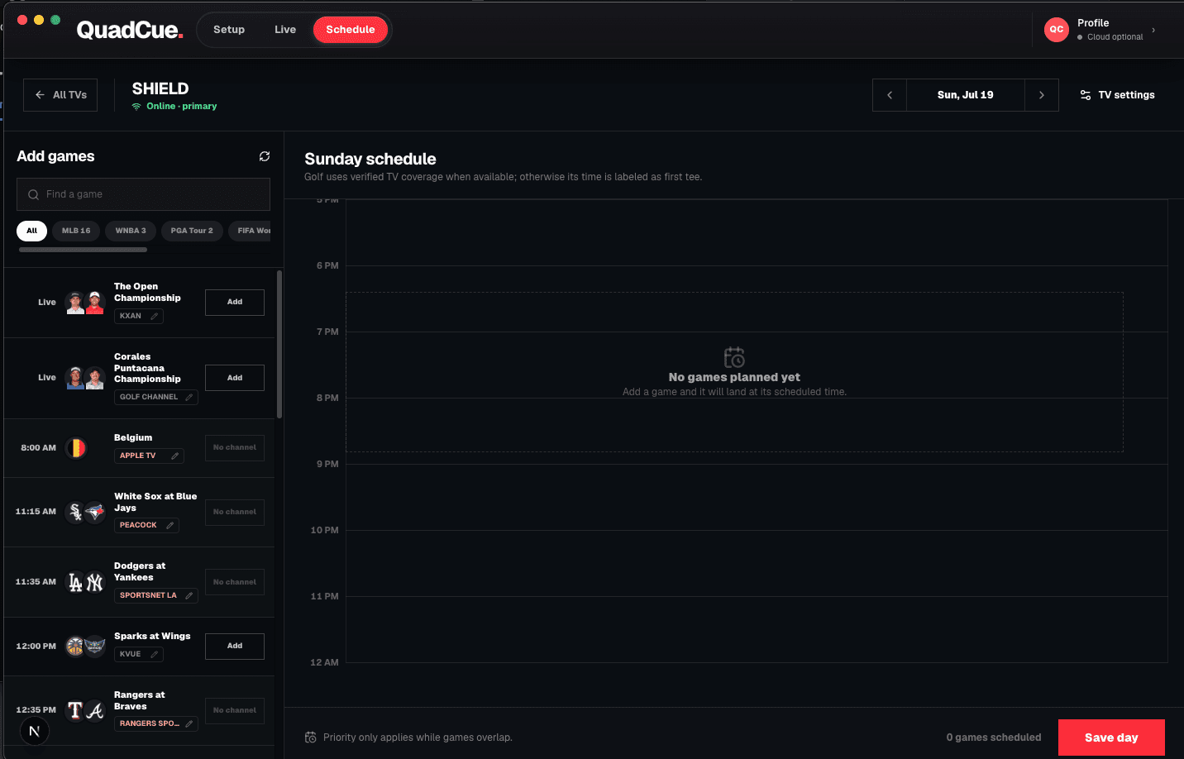Click the Corales Puntacana player thumbnails
Image resolution: width=1184 pixels, height=759 pixels.
[x=85, y=378]
